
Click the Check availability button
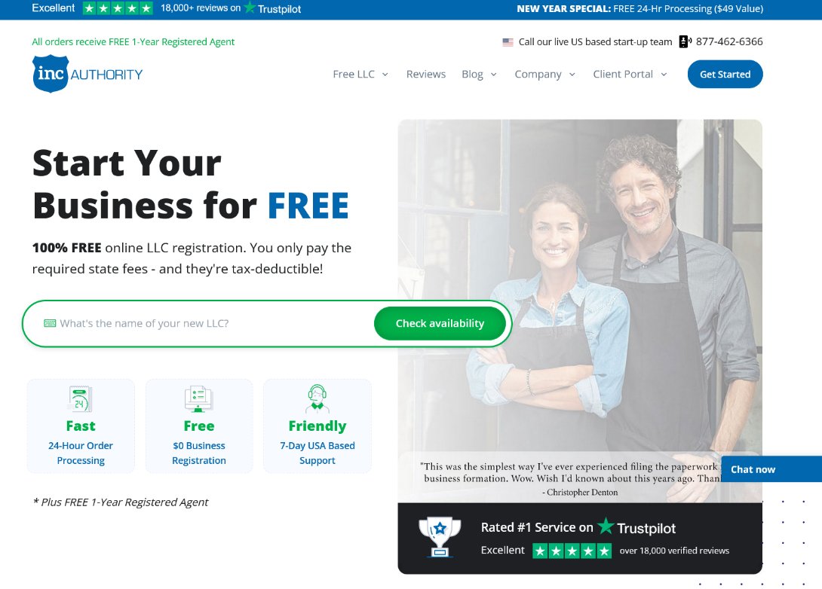(440, 323)
